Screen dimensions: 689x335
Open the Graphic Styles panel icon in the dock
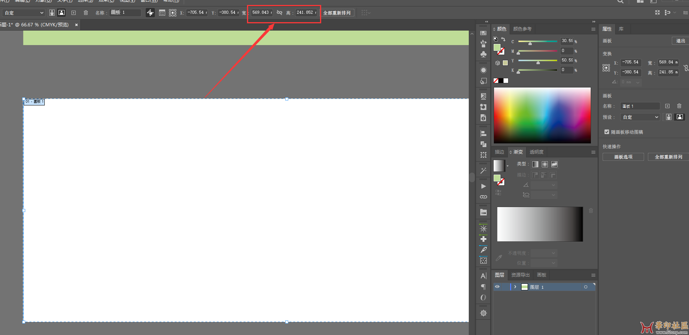tap(483, 81)
